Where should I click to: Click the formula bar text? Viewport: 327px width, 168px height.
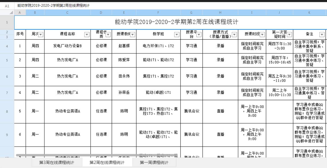coord(54,6)
